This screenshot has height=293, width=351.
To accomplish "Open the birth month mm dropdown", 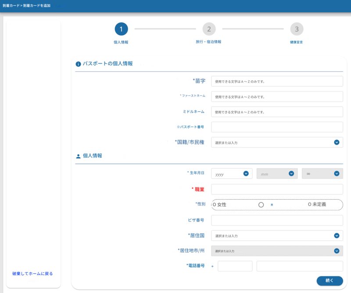I will coord(277,174).
